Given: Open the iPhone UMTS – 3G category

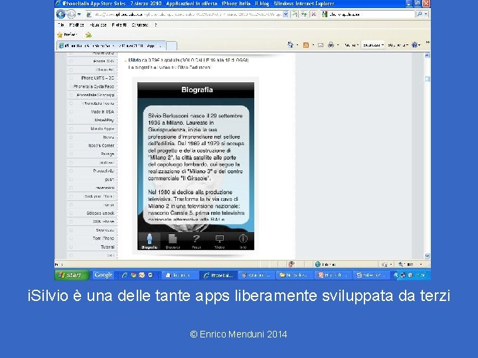Looking at the screenshot, I should click(x=98, y=78).
